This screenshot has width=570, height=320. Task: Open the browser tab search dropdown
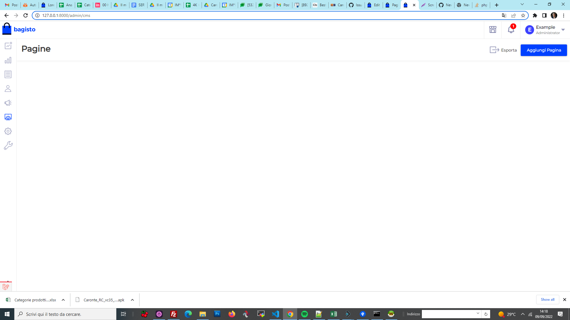coord(522,5)
